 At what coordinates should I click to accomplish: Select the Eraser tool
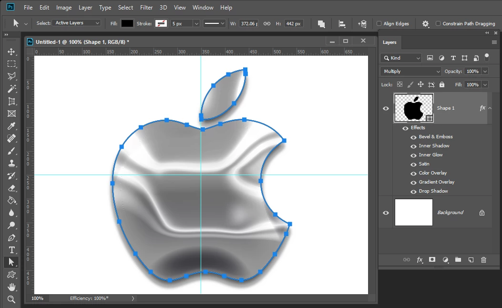click(x=11, y=188)
